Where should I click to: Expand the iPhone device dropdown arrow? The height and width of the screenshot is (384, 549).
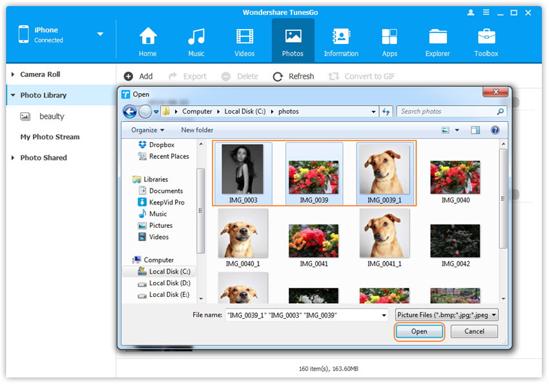coord(100,34)
